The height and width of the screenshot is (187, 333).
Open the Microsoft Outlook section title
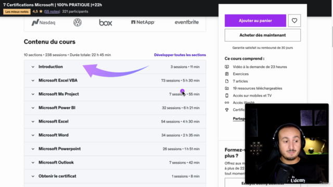point(56,163)
